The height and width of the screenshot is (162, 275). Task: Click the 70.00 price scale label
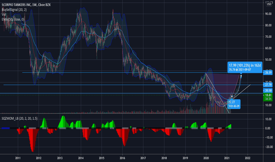[x=268, y=37]
